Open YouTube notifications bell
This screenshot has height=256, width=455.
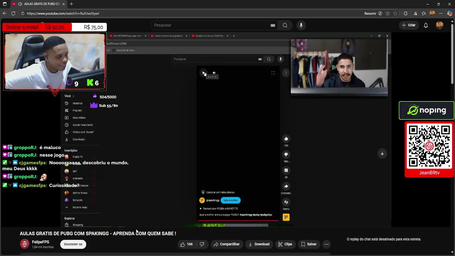[x=426, y=25]
